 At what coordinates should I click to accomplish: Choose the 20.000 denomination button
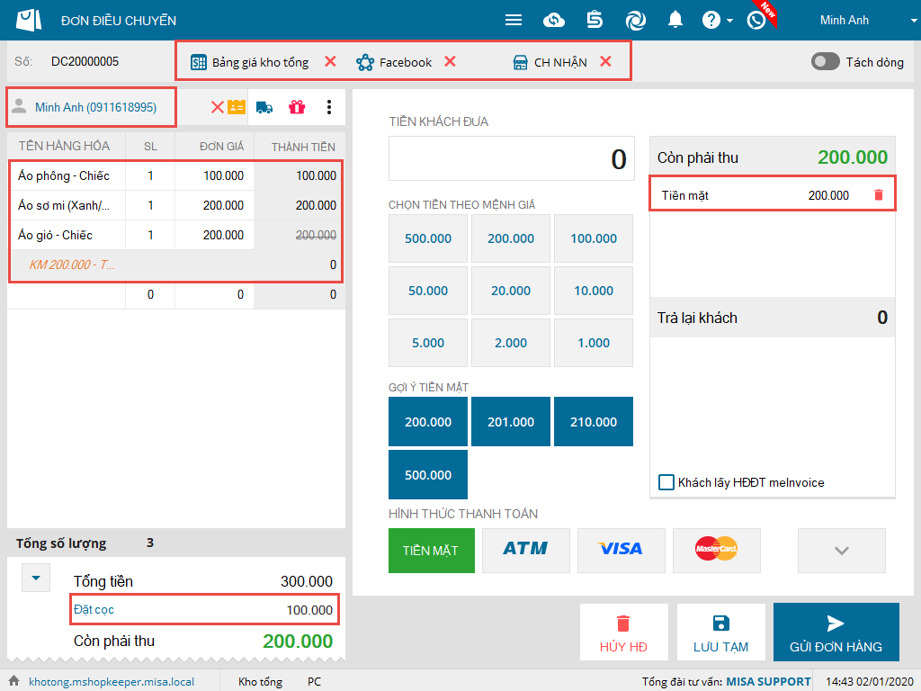click(511, 291)
